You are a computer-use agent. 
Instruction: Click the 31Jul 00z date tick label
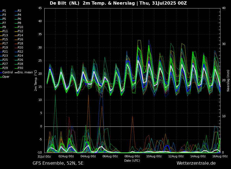click(x=44, y=156)
